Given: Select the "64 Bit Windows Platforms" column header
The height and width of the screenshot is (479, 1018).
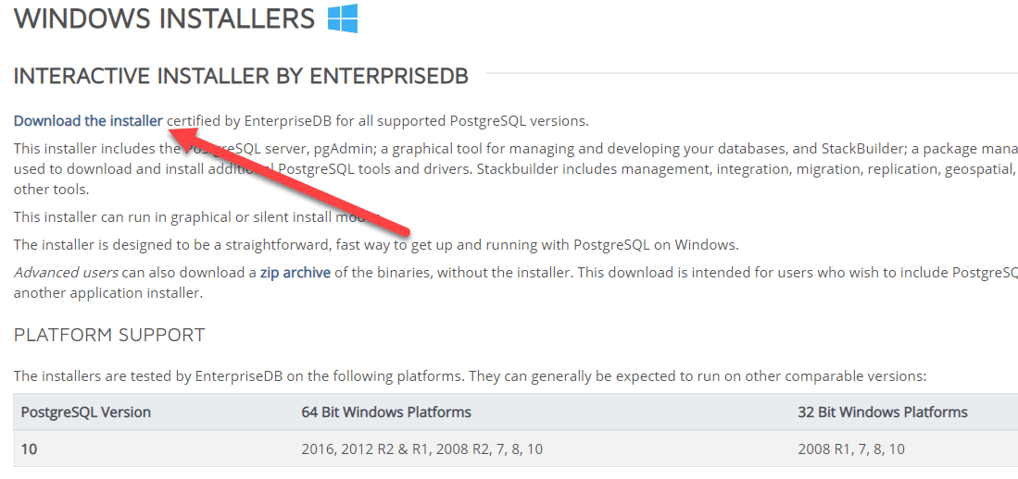Looking at the screenshot, I should coord(386,412).
